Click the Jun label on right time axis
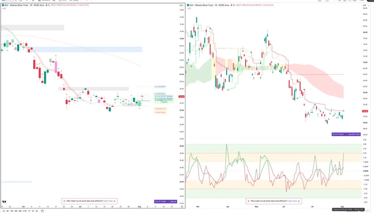This screenshot has height=213, width=374. pos(284,207)
